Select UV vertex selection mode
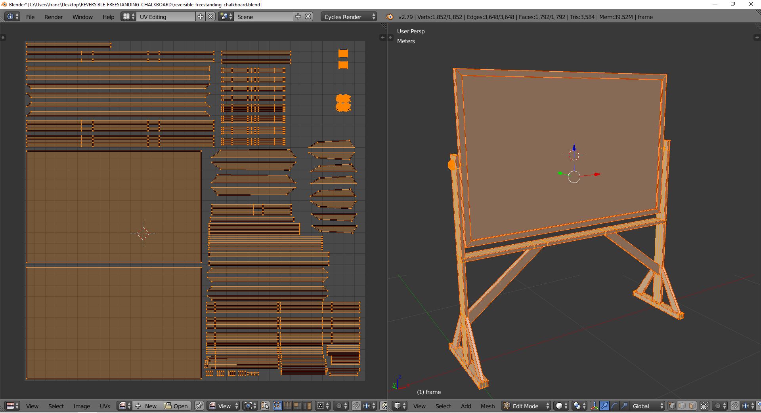Screen dimensions: 761x413 (277, 406)
